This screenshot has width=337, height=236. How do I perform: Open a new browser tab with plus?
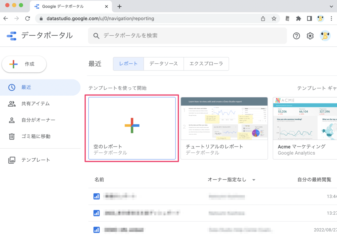click(119, 6)
